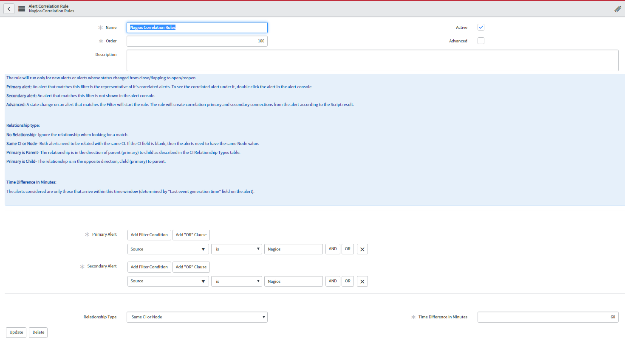Click Add "OR" Clause for Secondary Alert

coord(191,267)
